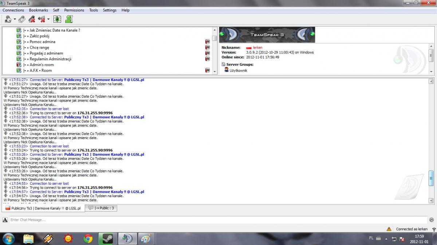
Task: Click red channel icon beside Admin's room
Action: coord(19,65)
